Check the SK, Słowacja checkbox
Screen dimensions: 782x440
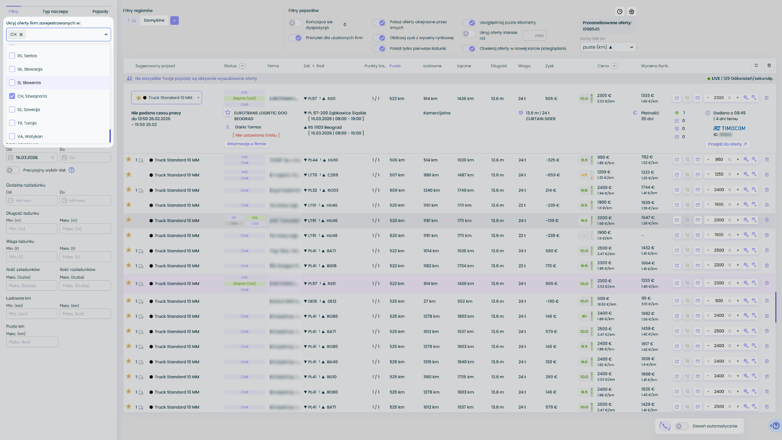coord(12,69)
